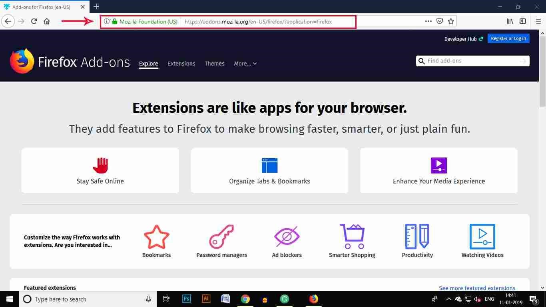Click the Organize Tabs window icon

269,165
